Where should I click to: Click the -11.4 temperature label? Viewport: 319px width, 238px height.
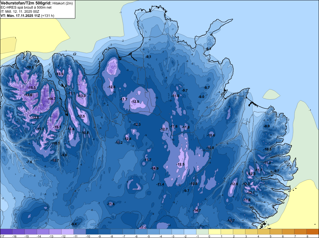click(x=160, y=184)
